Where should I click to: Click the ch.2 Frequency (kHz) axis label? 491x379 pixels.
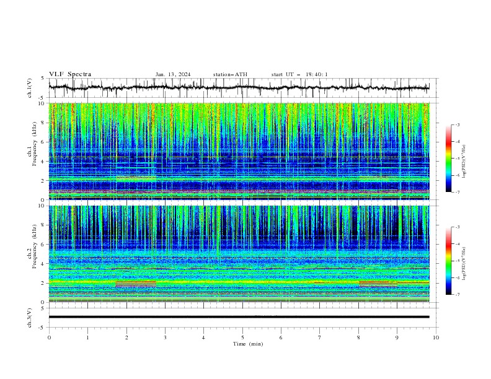(x=32, y=246)
